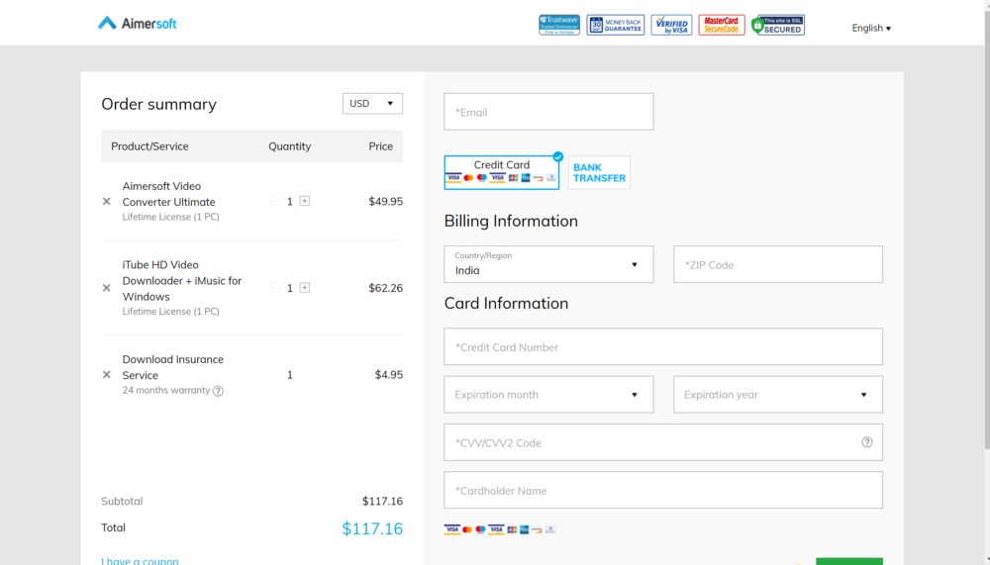Click the SSL Secured badge
The width and height of the screenshot is (990, 565).
coord(778,25)
